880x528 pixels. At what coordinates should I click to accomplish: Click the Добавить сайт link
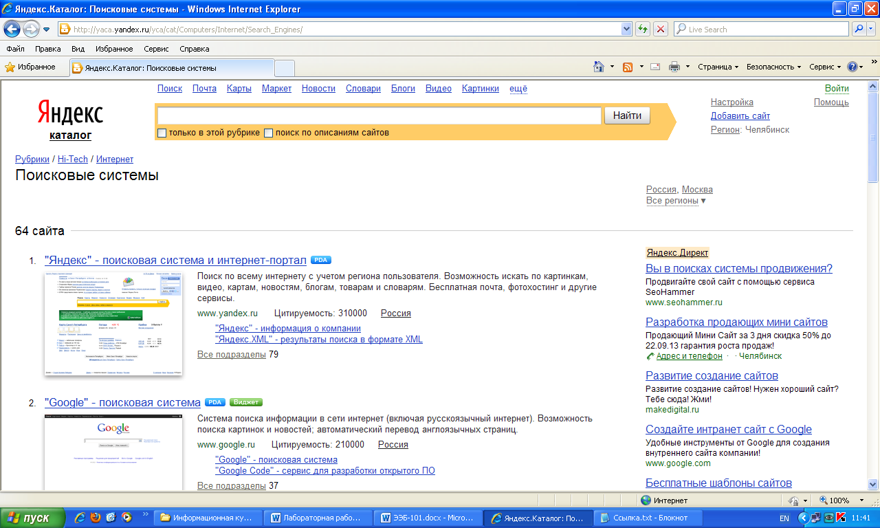coord(740,116)
